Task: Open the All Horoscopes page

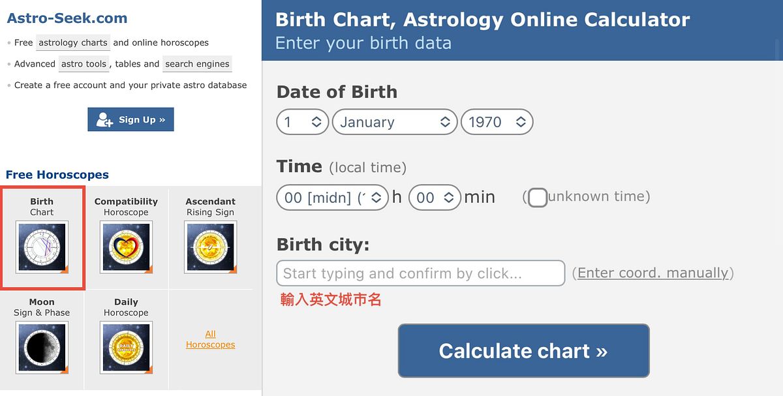Action: tap(210, 339)
